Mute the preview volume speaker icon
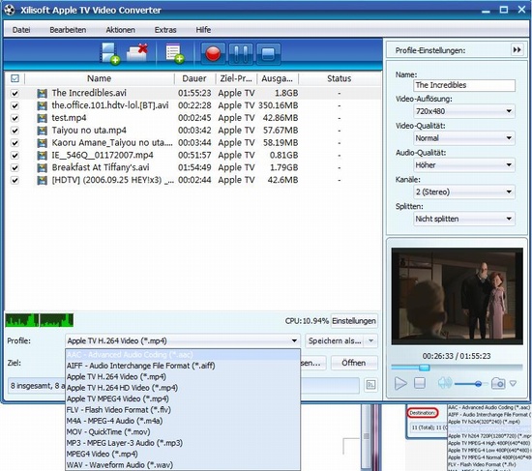 (x=445, y=383)
